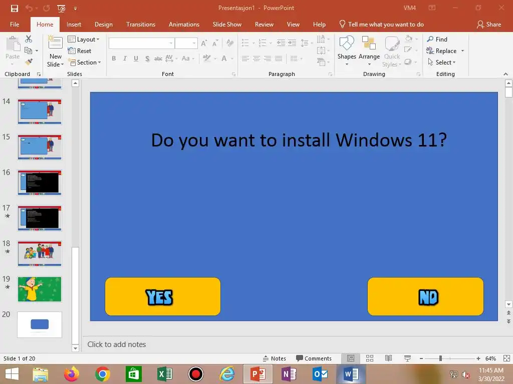
Task: Toggle Italic formatting
Action: point(125,58)
